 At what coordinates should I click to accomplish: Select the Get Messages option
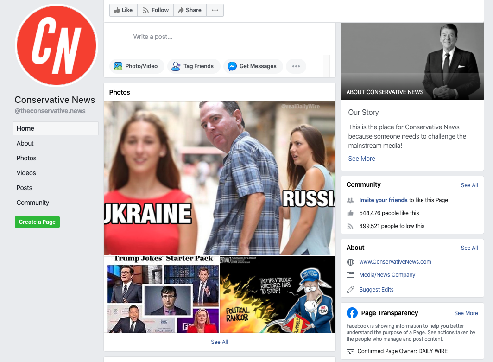coord(252,66)
